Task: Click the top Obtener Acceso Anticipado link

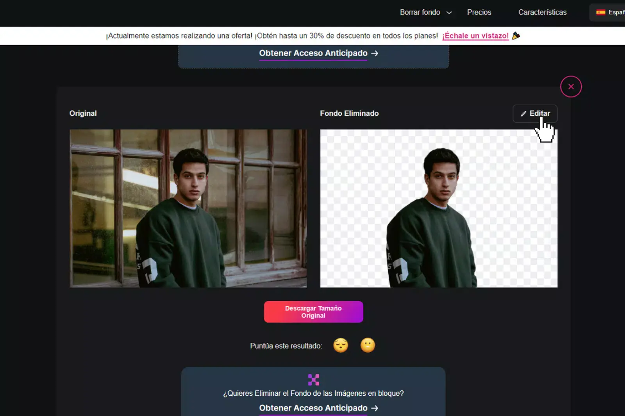Action: [x=318, y=53]
